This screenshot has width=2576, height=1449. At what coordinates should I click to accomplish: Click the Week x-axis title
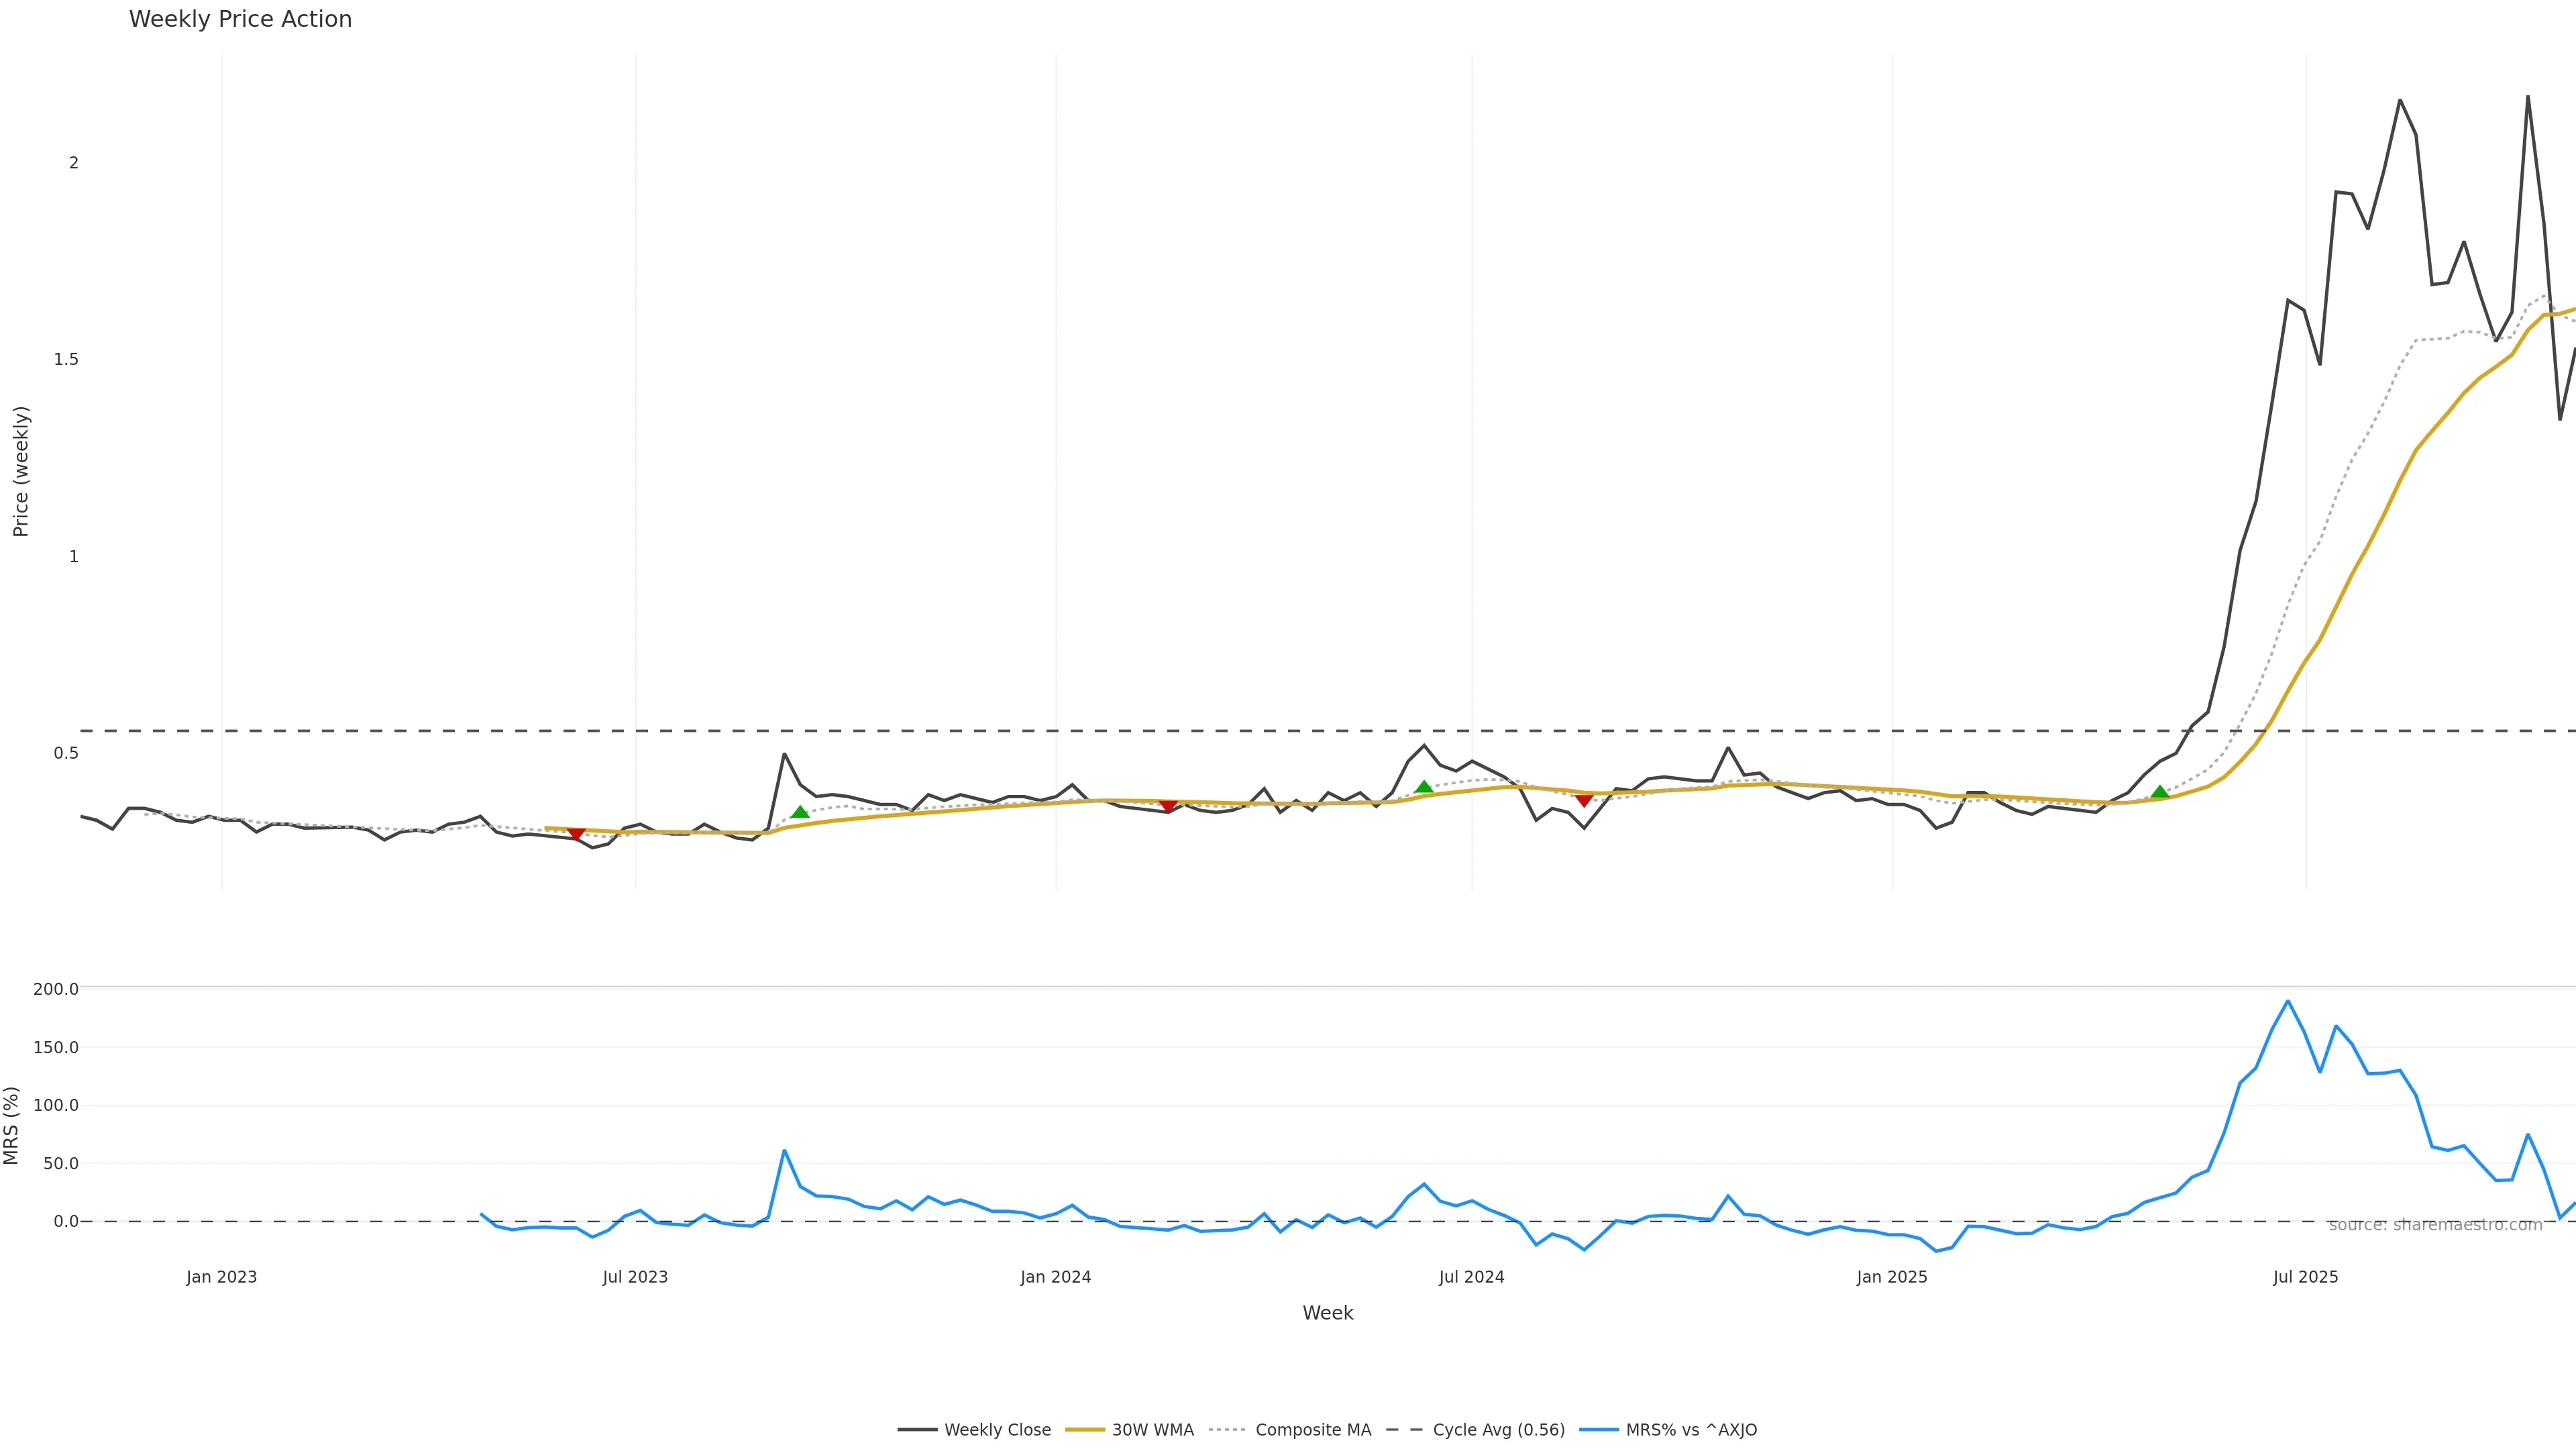point(1327,1313)
